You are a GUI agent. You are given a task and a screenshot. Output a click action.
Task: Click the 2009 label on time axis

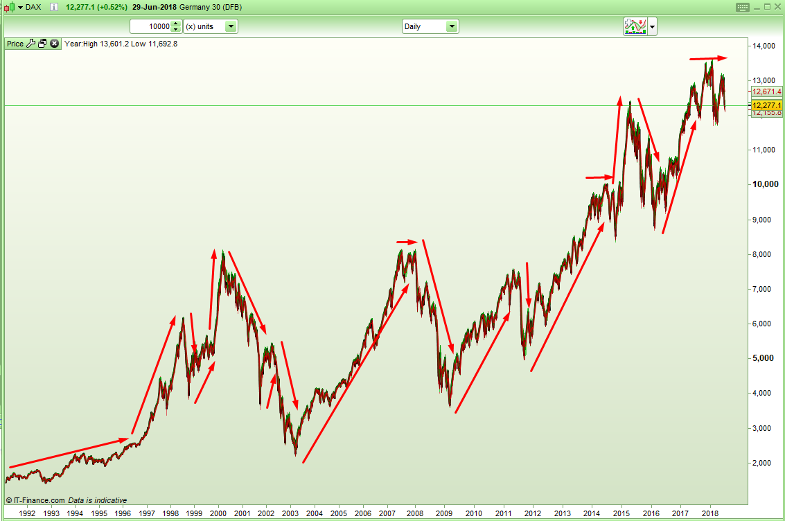[x=444, y=513]
